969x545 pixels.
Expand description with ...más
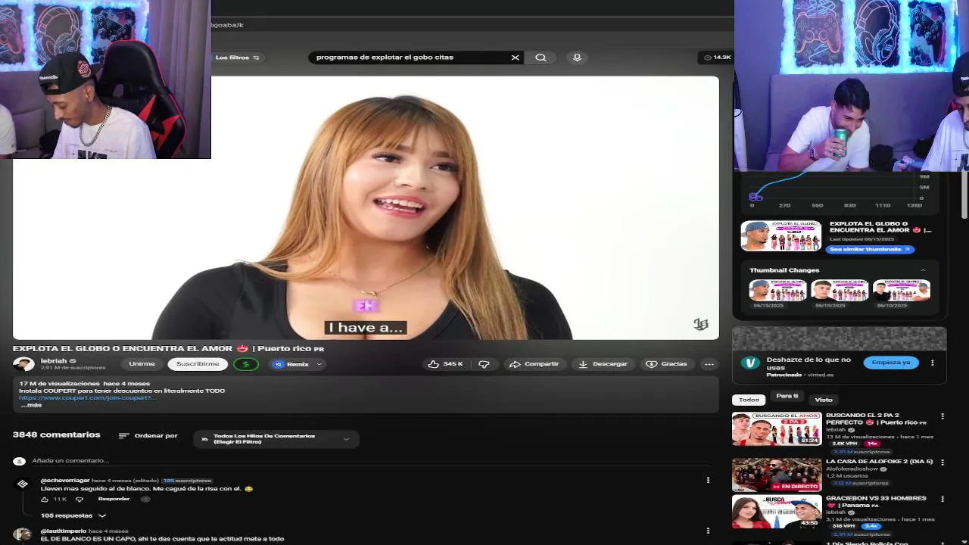tap(31, 405)
